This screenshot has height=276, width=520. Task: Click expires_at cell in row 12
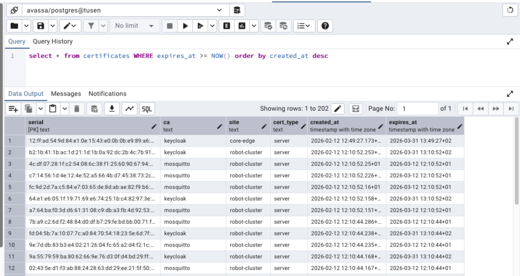(425, 268)
